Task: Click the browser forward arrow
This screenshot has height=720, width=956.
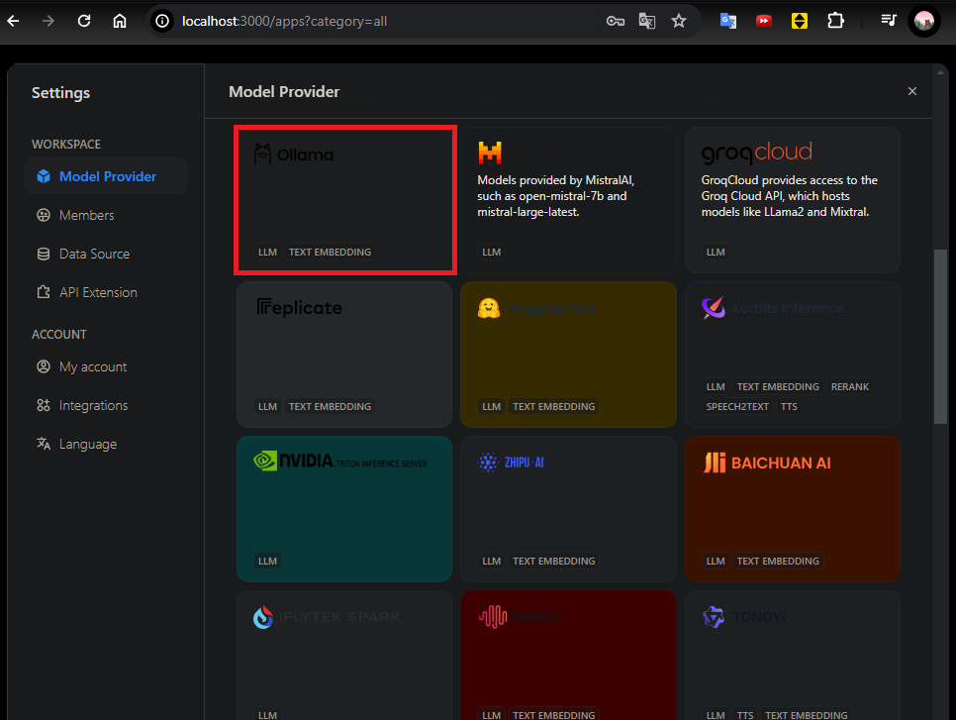Action: click(x=48, y=22)
